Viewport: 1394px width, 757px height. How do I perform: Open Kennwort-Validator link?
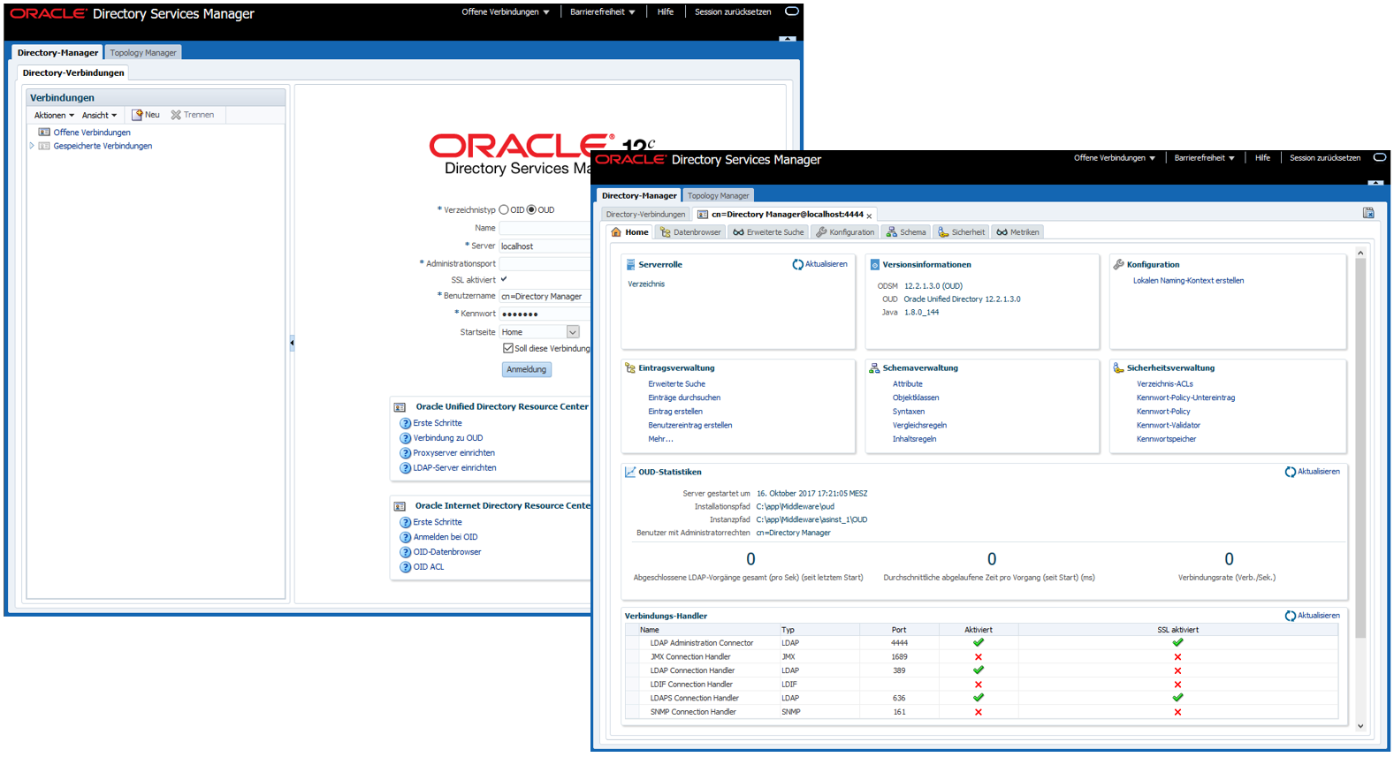1169,425
